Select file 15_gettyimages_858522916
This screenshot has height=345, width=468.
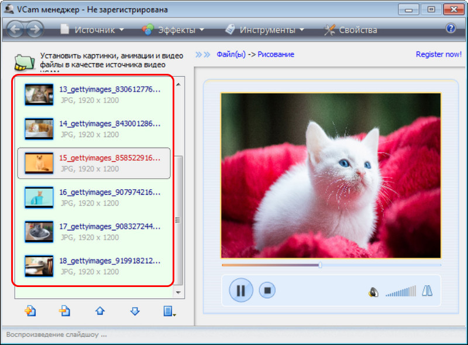[x=94, y=163]
